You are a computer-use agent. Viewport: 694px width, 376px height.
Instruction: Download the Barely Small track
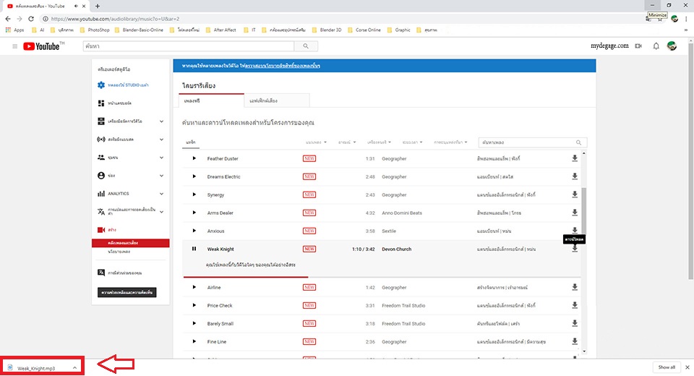pos(575,323)
